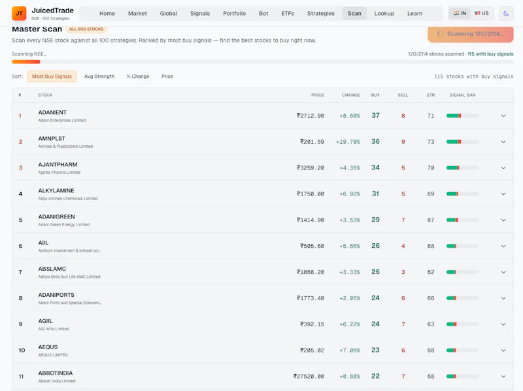The width and height of the screenshot is (523, 391).
Task: Click the ABSLAMC stock name
Action: coord(52,269)
